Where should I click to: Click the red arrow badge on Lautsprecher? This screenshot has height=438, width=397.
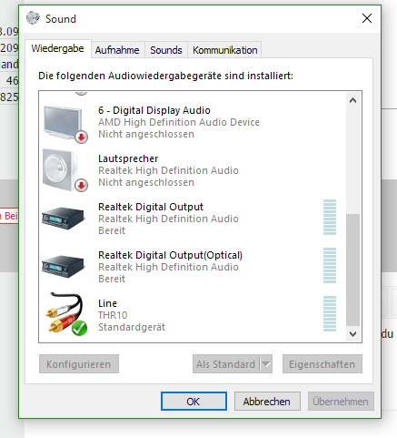click(x=81, y=185)
